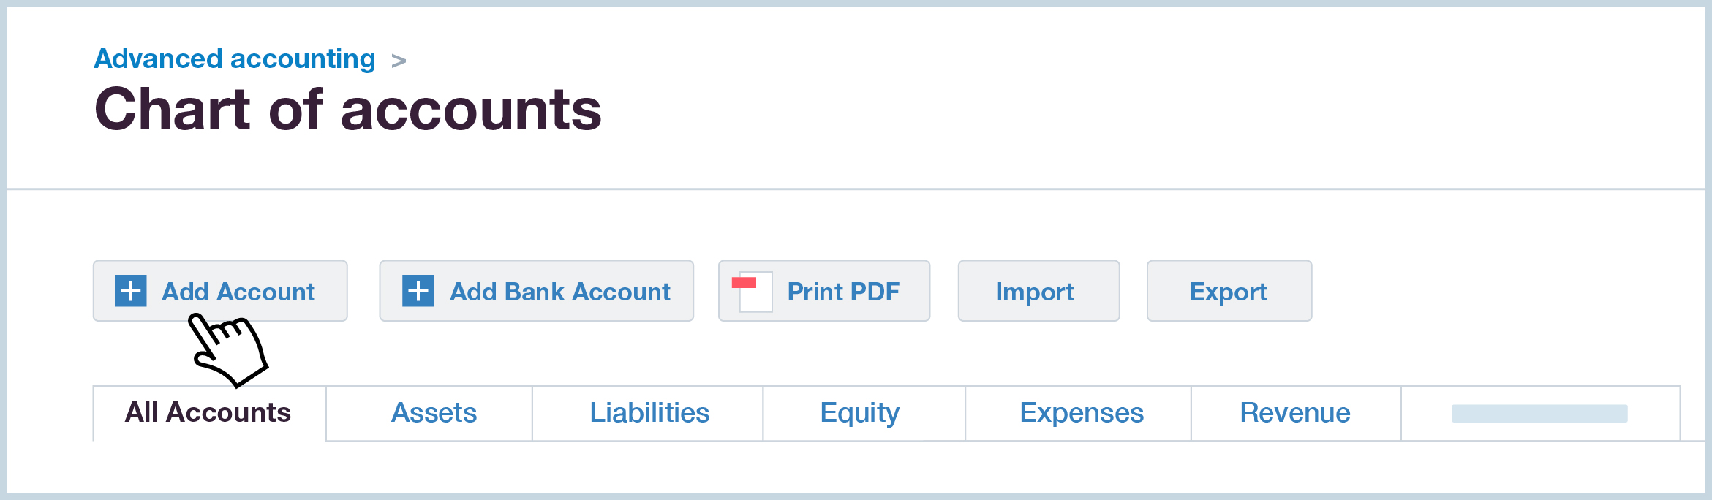Click the Import button
The image size is (1712, 500).
tap(1036, 291)
